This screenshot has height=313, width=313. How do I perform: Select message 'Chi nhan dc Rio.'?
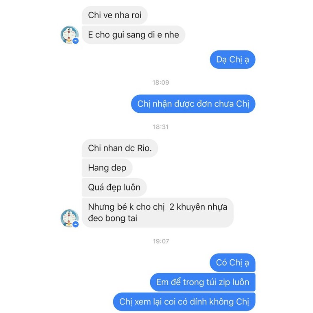[x=120, y=148]
